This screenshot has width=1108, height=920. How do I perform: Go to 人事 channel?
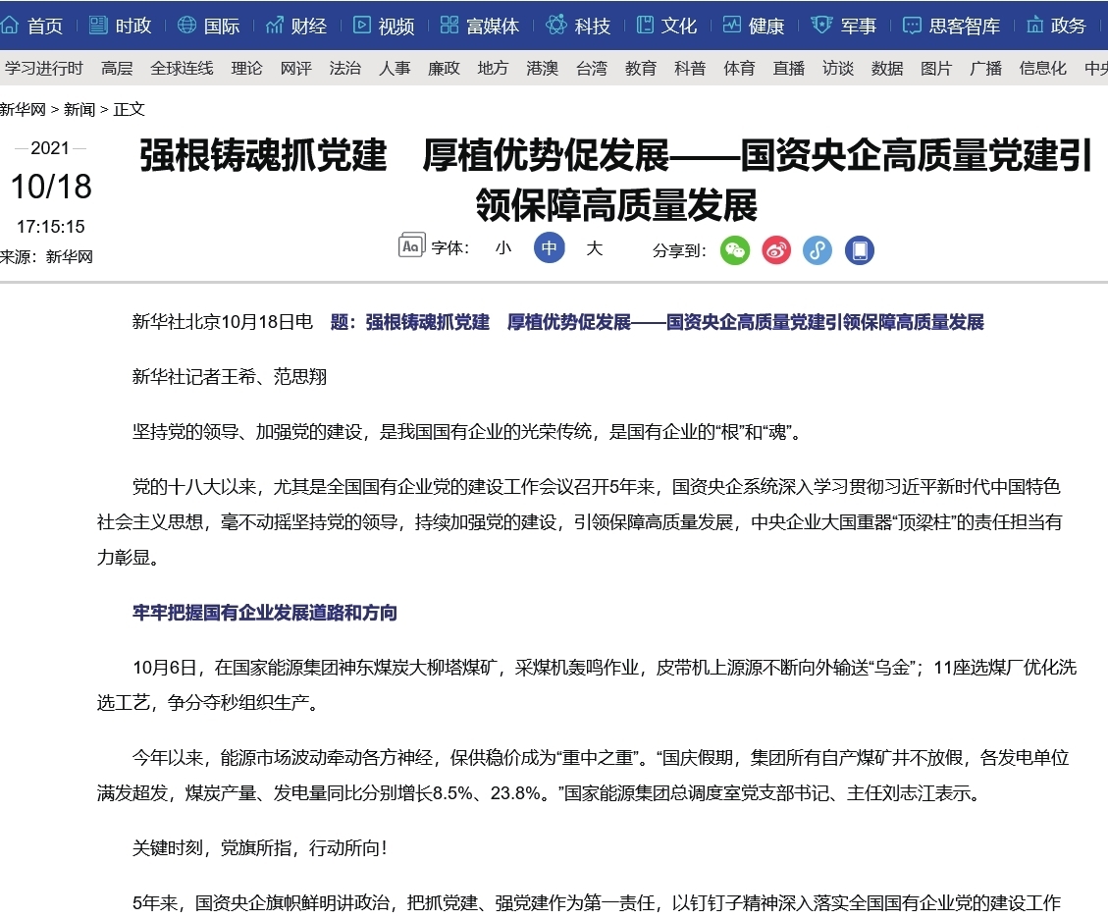(x=395, y=68)
